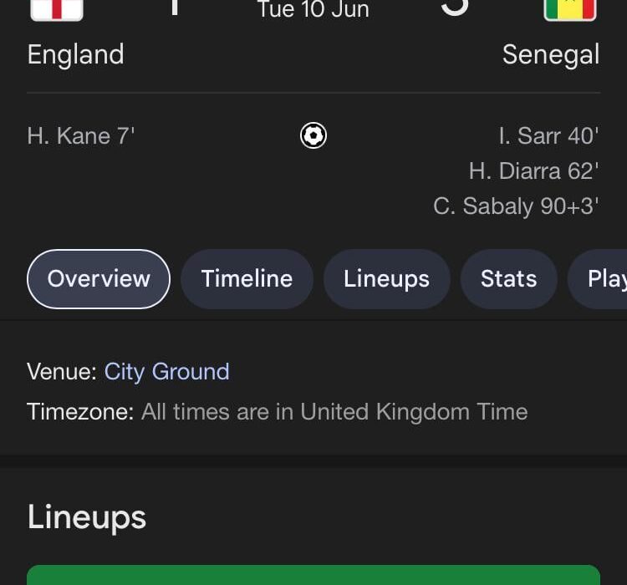Viewport: 627px width, 585px height.
Task: Click the England team name
Action: 75,55
